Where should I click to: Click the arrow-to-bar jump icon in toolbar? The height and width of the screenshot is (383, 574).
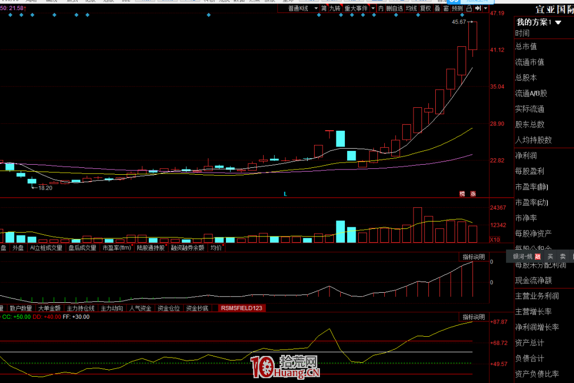478,8
